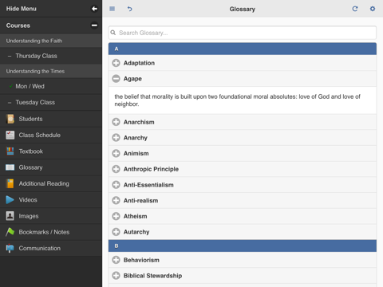Open settings gear icon
The width and height of the screenshot is (383, 287).
373,9
